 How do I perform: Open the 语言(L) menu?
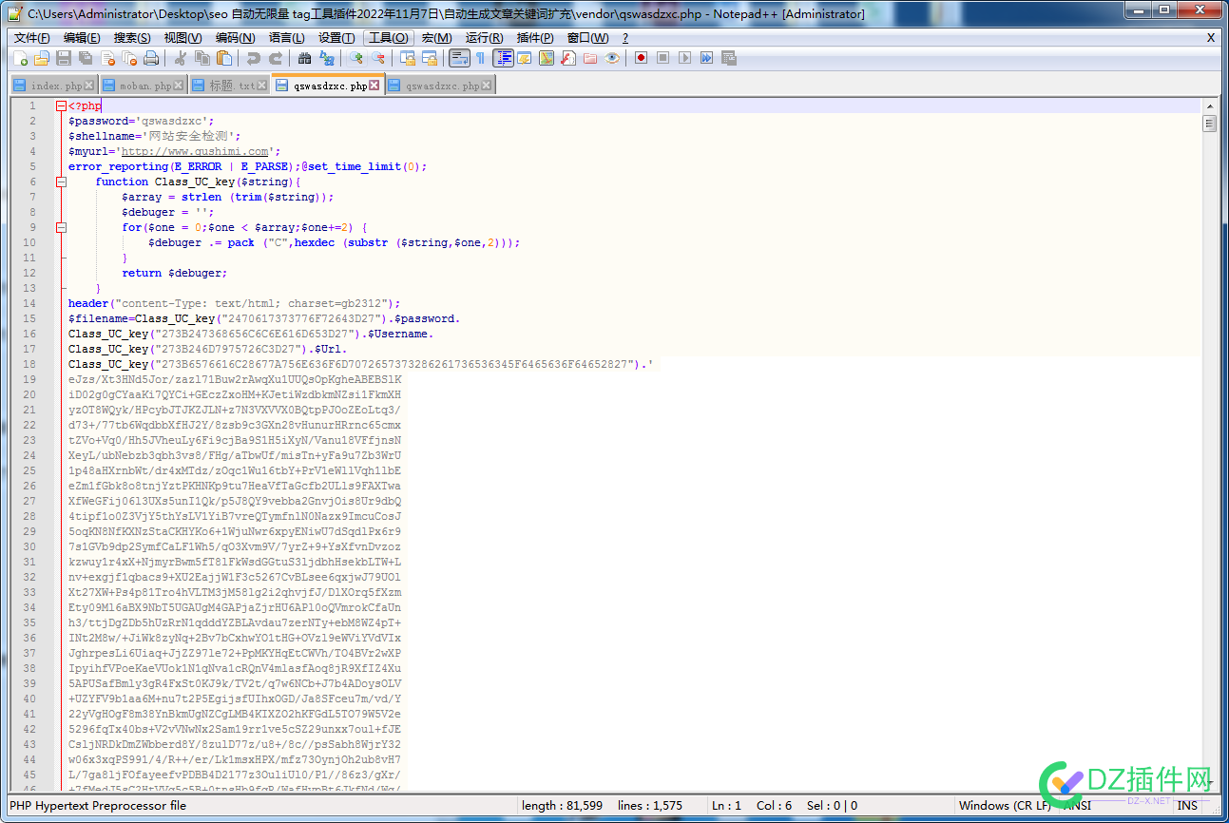[x=286, y=38]
